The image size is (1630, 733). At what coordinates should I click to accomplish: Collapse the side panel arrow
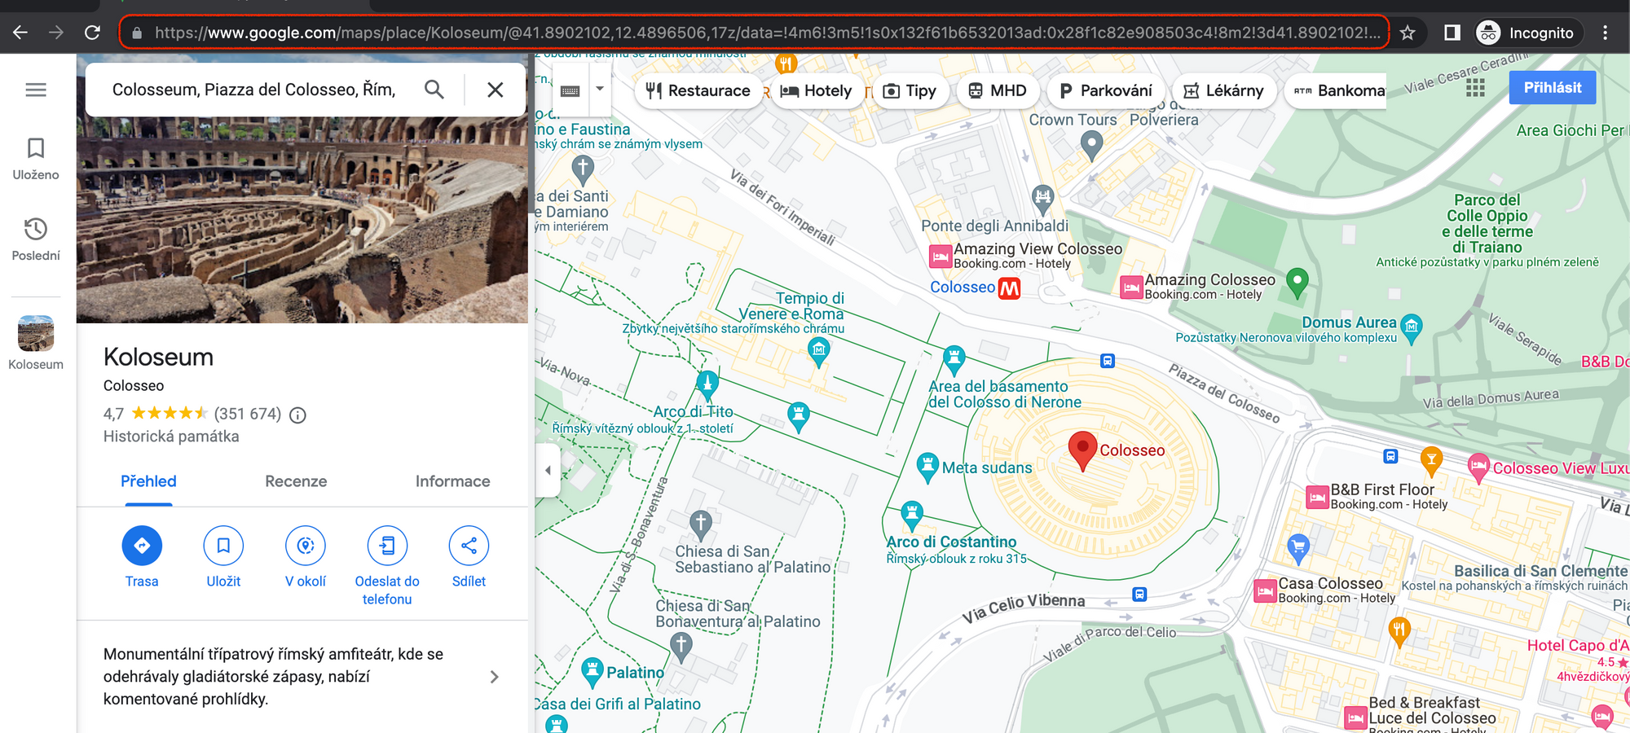pyautogui.click(x=548, y=470)
